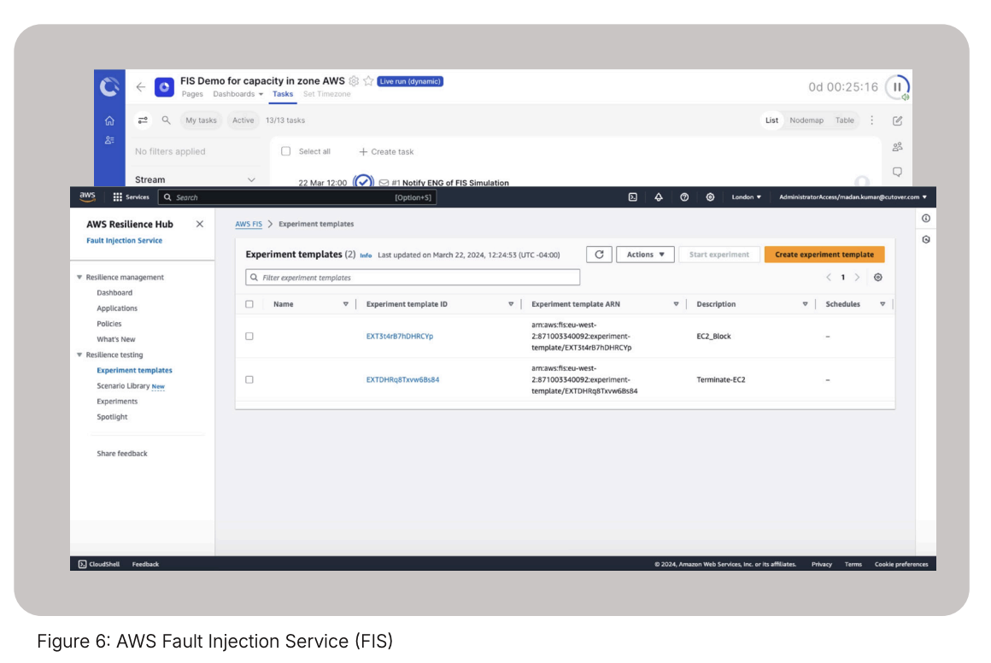Open Cutover people panel icon on right
This screenshot has height=663, width=991.
pyautogui.click(x=898, y=147)
